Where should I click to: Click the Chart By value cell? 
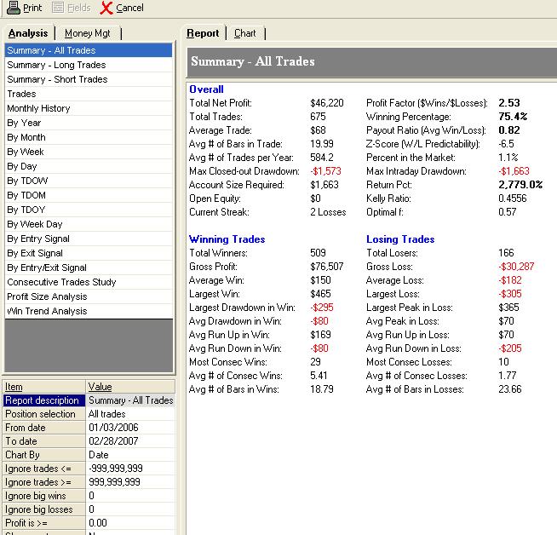[129, 455]
